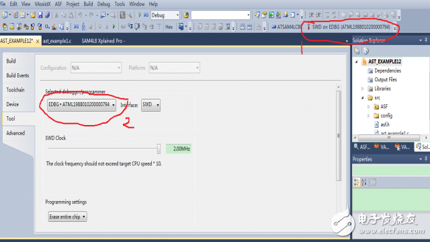The height and width of the screenshot is (242, 430).
Task: Click the Paste clipboard icon
Action: 71,15
